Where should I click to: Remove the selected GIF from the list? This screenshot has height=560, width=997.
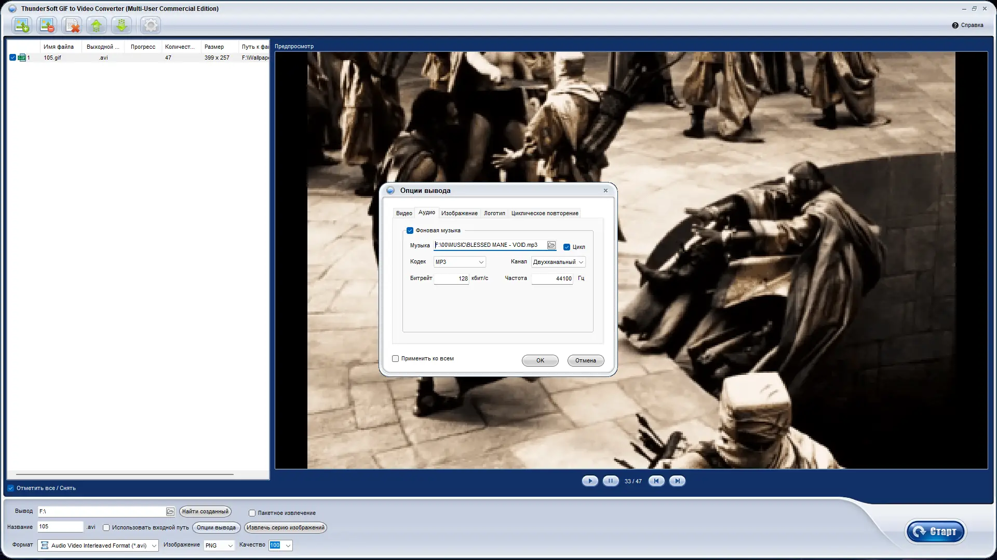[47, 25]
